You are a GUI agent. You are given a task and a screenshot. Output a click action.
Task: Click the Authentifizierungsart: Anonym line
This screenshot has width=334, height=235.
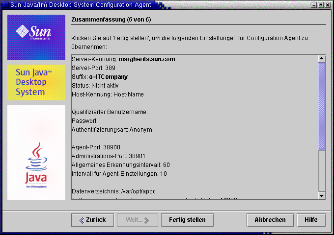(x=112, y=130)
